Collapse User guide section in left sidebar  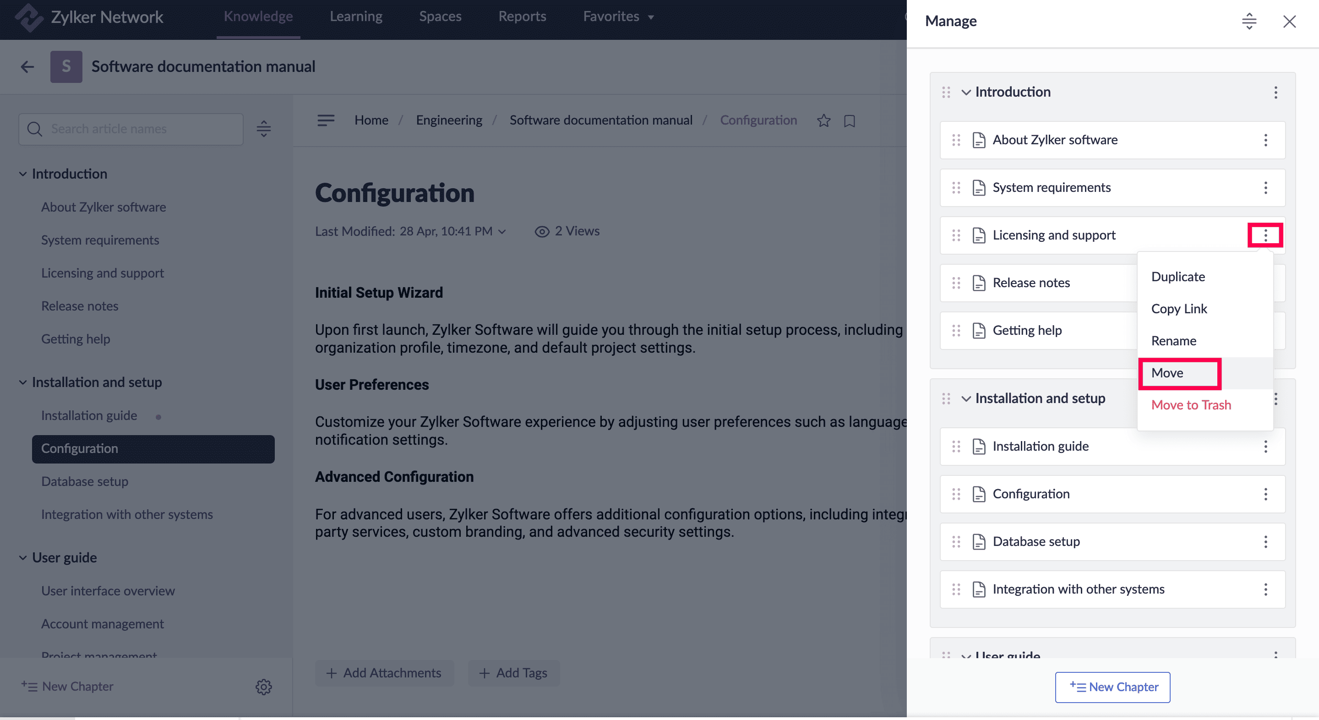(22, 558)
